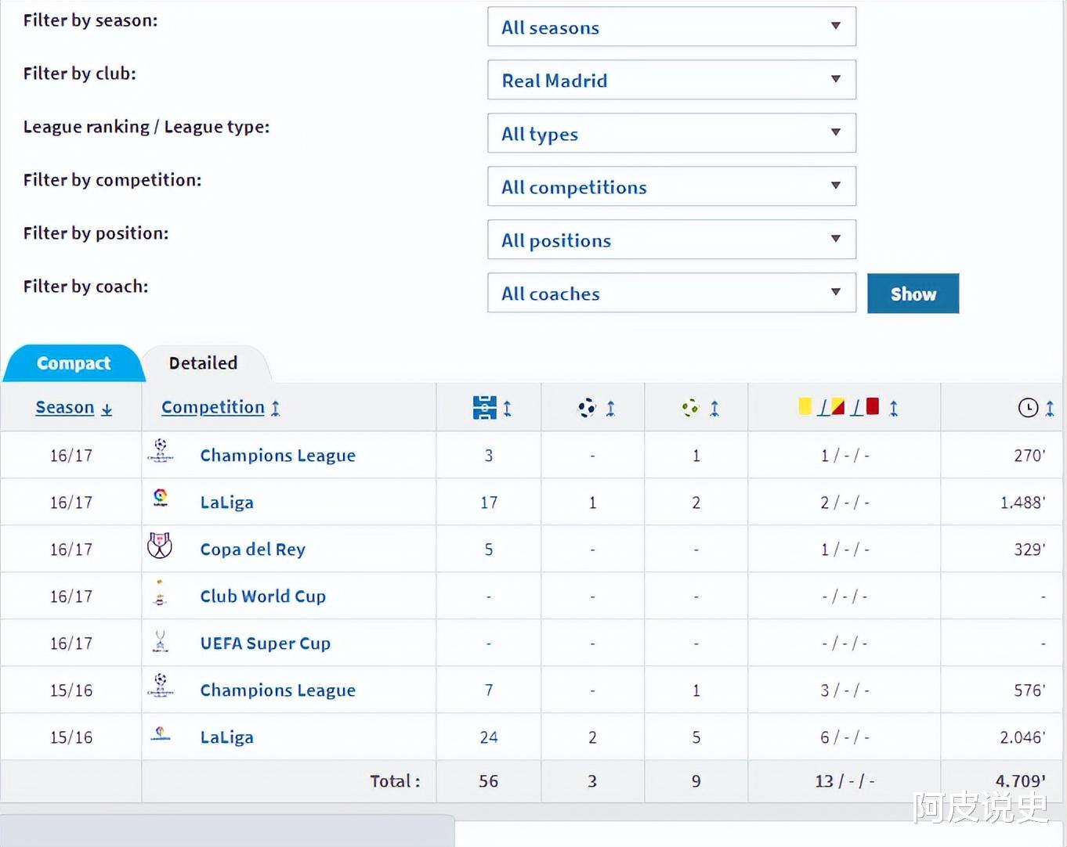Click appearances value 24 for LaLiga 15/16
This screenshot has width=1067, height=847.
pos(489,737)
